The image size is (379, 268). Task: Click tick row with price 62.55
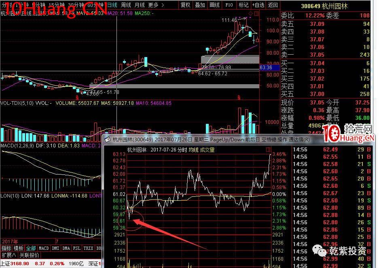(332, 157)
